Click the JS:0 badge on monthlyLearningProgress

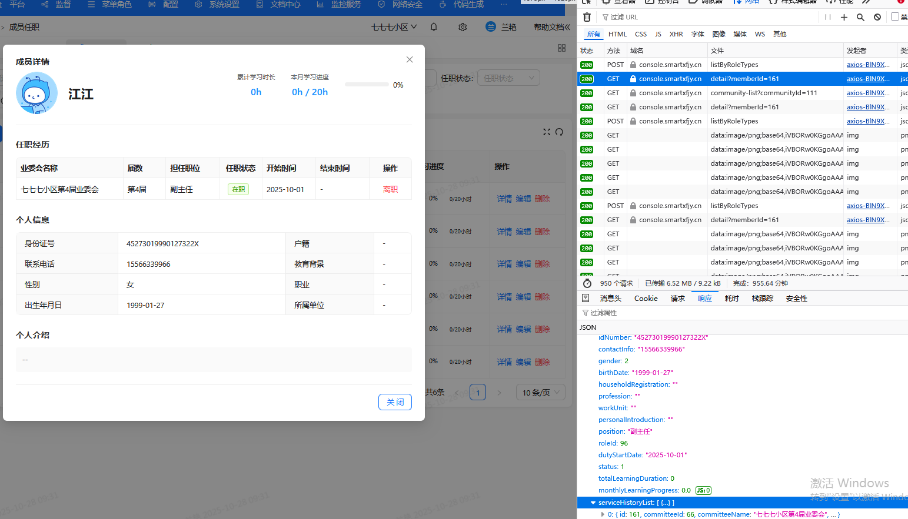(x=703, y=490)
